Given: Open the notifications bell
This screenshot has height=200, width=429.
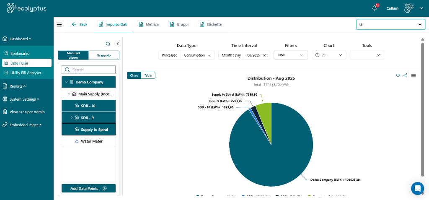Looking at the screenshot, I should pyautogui.click(x=375, y=8).
